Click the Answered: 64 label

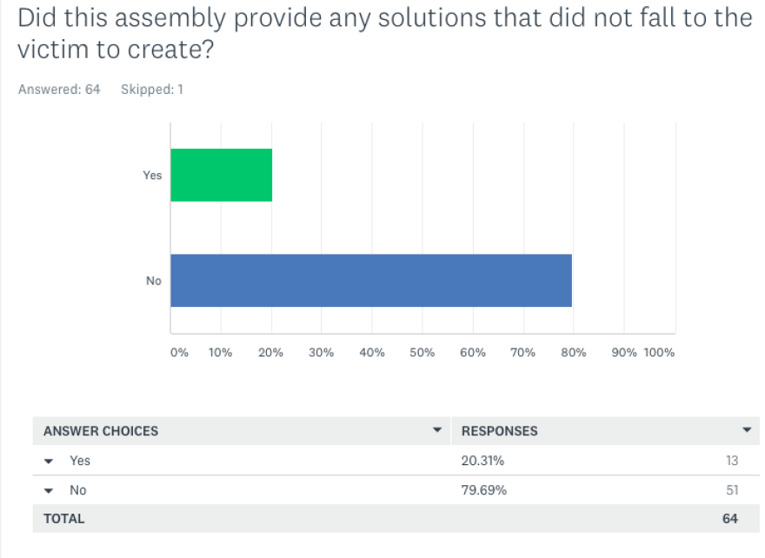[59, 89]
